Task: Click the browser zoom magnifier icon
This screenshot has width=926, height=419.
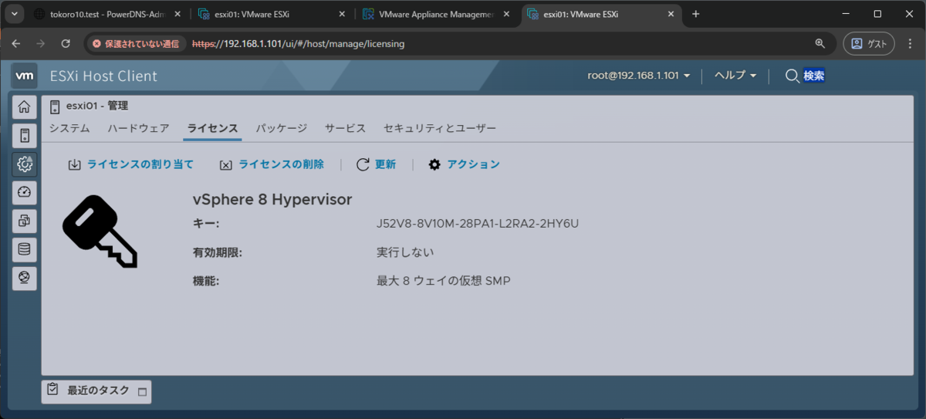Action: (820, 44)
